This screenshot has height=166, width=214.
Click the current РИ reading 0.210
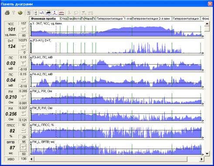click(x=11, y=97)
